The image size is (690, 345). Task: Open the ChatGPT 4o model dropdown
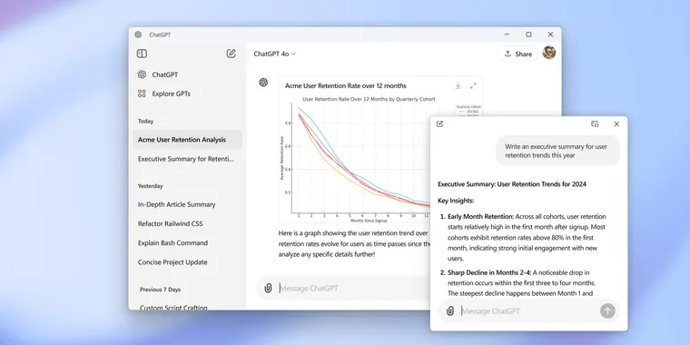coord(275,54)
